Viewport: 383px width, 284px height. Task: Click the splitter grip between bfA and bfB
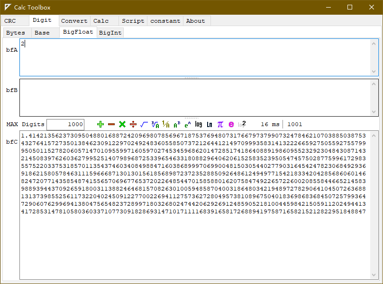pyautogui.click(x=192, y=77)
